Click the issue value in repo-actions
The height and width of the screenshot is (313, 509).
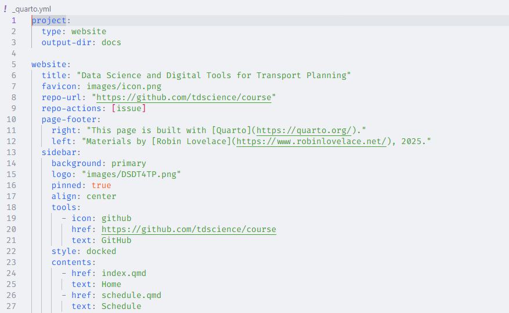128,108
